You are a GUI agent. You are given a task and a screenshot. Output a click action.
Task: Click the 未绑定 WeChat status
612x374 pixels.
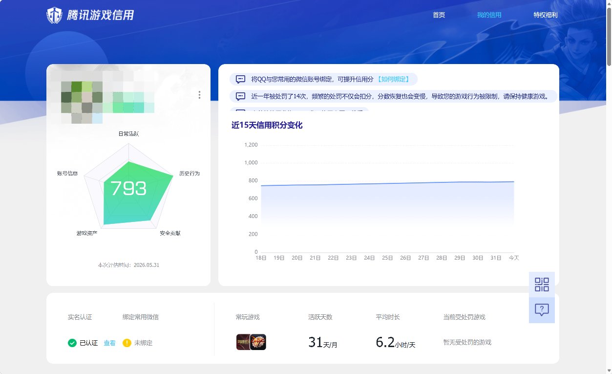click(143, 343)
